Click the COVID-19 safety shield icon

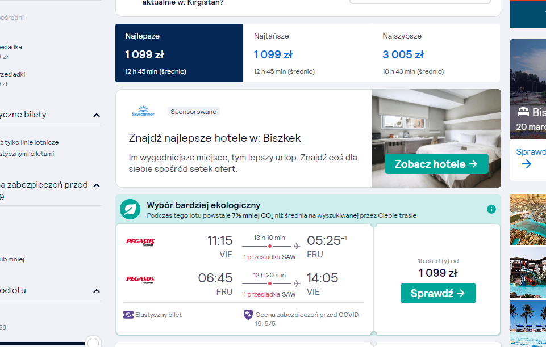click(248, 315)
